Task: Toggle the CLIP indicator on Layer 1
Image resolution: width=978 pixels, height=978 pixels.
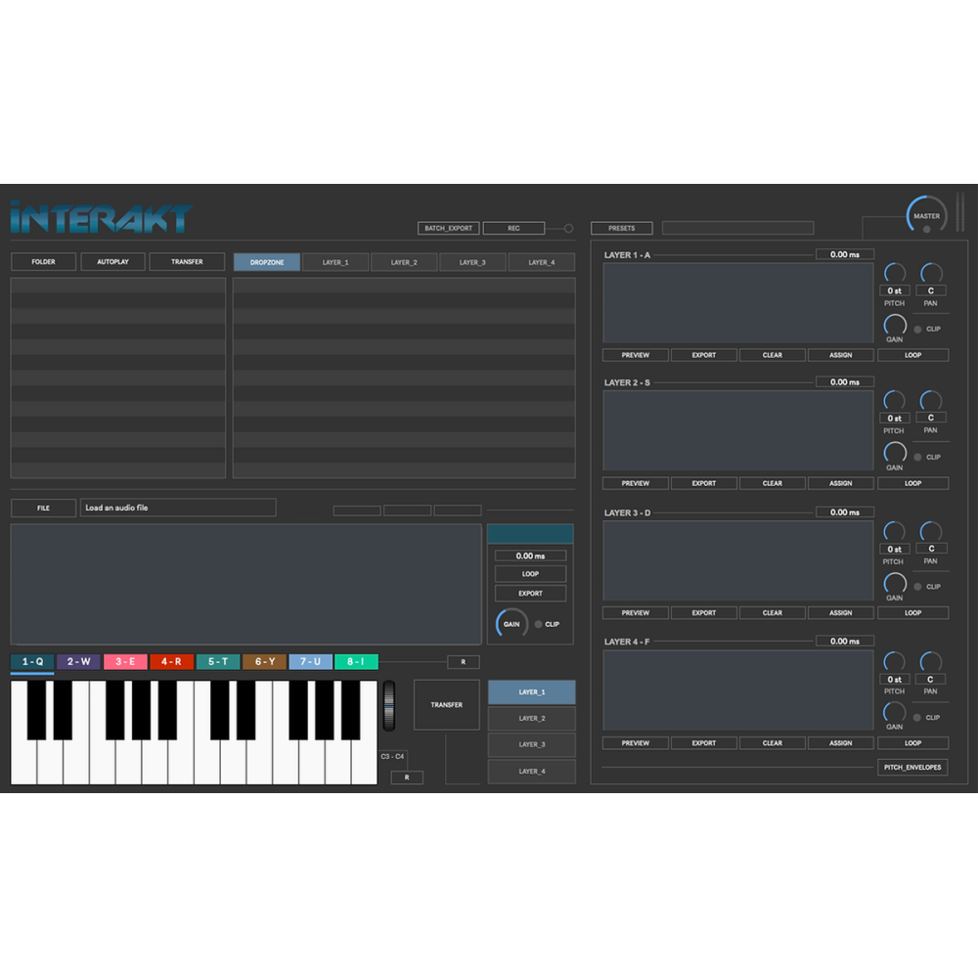Action: [918, 329]
